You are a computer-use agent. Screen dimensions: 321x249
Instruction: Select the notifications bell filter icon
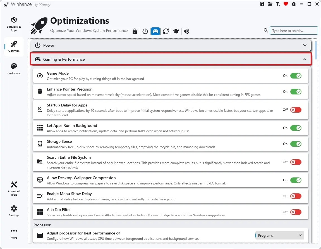(x=176, y=31)
